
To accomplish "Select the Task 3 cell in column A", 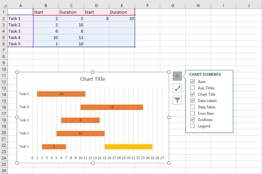I will (x=20, y=31).
